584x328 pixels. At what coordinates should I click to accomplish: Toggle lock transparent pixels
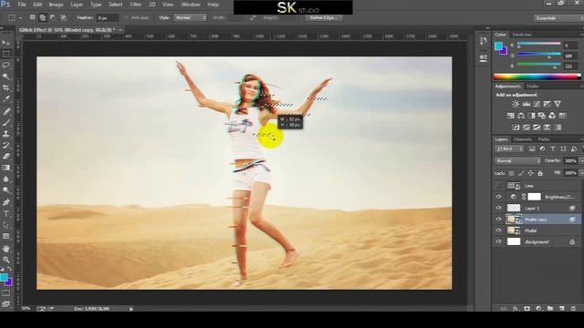pos(512,173)
